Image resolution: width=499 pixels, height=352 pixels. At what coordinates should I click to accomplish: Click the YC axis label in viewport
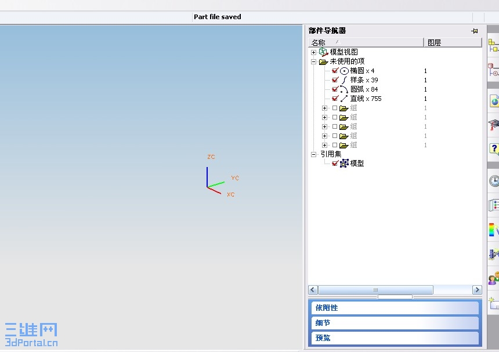click(x=235, y=178)
